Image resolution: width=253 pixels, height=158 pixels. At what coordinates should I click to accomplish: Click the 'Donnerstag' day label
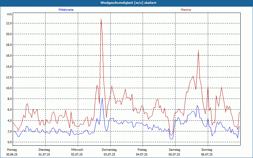pyautogui.click(x=109, y=150)
